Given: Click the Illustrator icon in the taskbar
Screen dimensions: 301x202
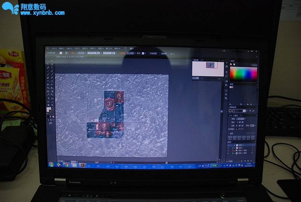Looking at the screenshot, I should pyautogui.click(x=82, y=165).
